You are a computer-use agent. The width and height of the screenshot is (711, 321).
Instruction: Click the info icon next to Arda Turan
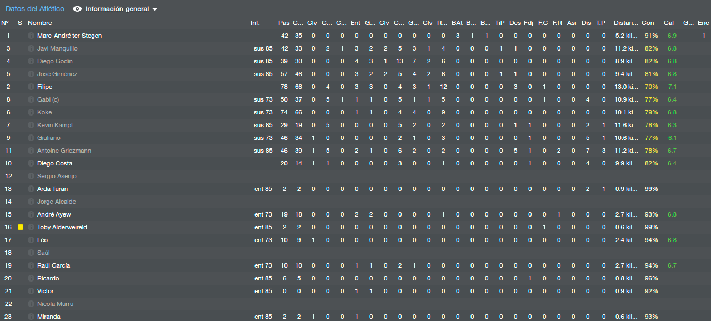coord(31,189)
